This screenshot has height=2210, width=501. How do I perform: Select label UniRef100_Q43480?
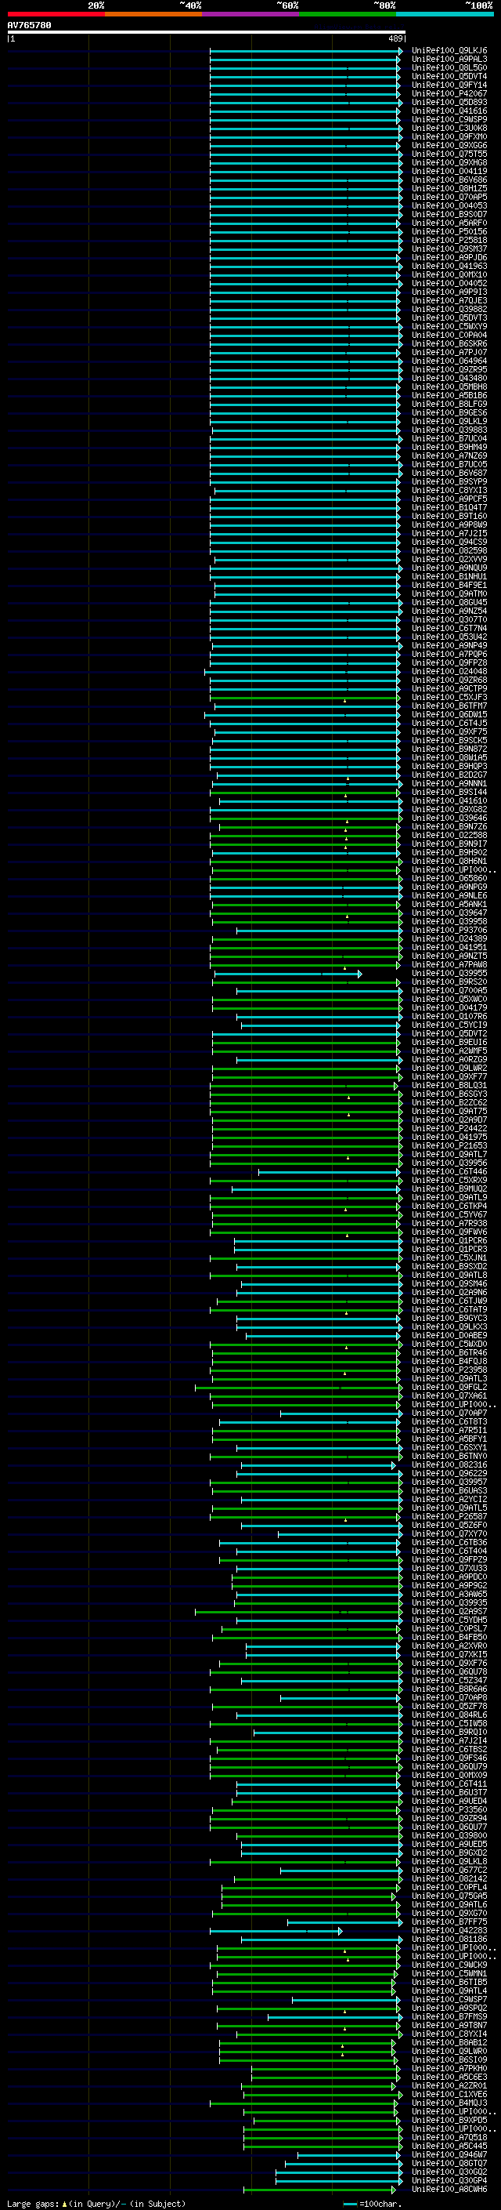click(449, 379)
